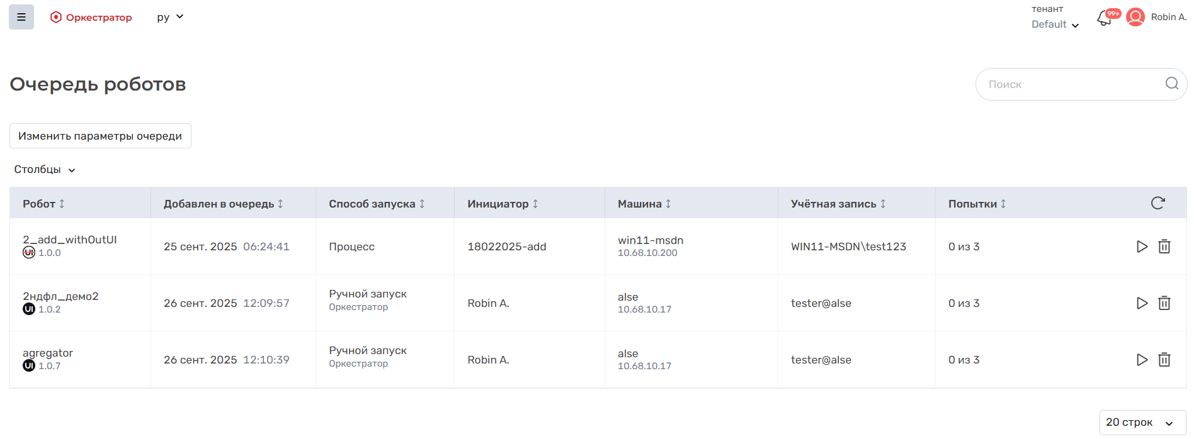Click the search magnifier icon
This screenshot has height=439, width=1194.
click(x=1171, y=84)
